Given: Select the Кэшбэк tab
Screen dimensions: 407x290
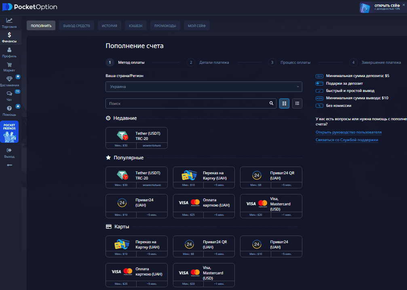Looking at the screenshot, I should point(136,26).
